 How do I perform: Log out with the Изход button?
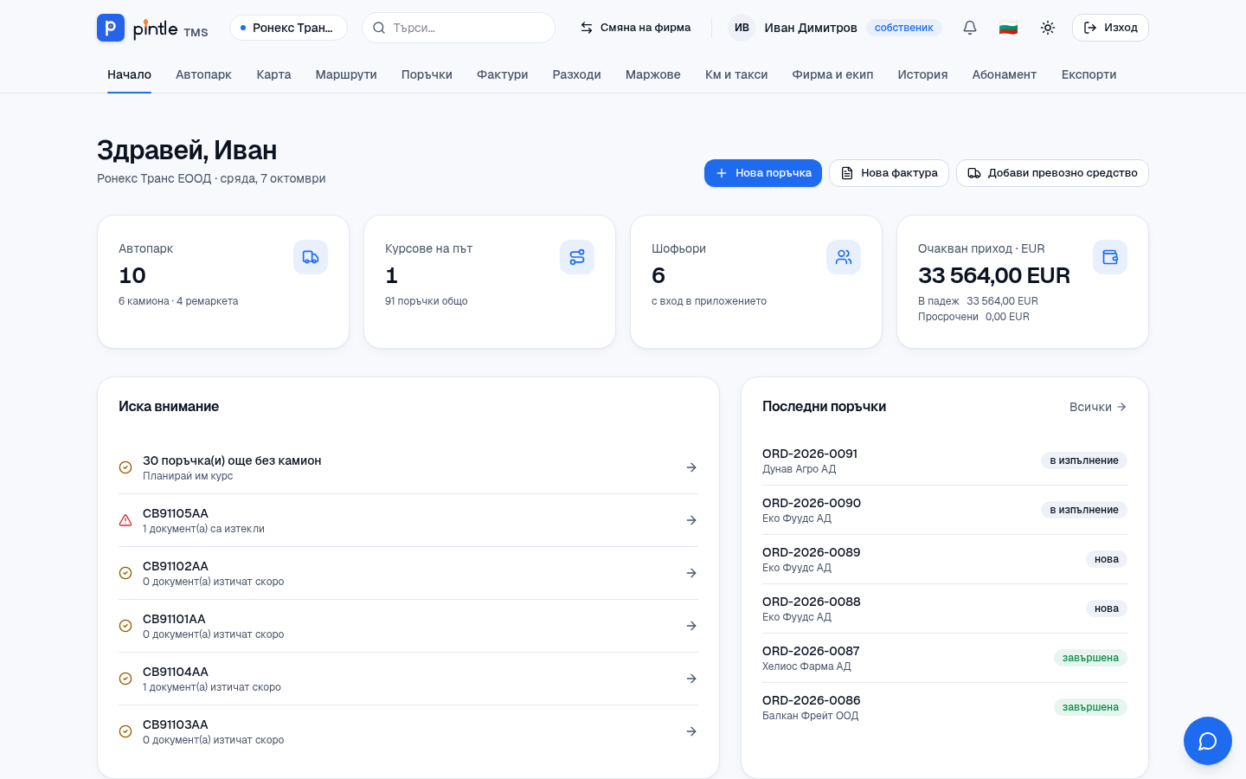(1110, 28)
